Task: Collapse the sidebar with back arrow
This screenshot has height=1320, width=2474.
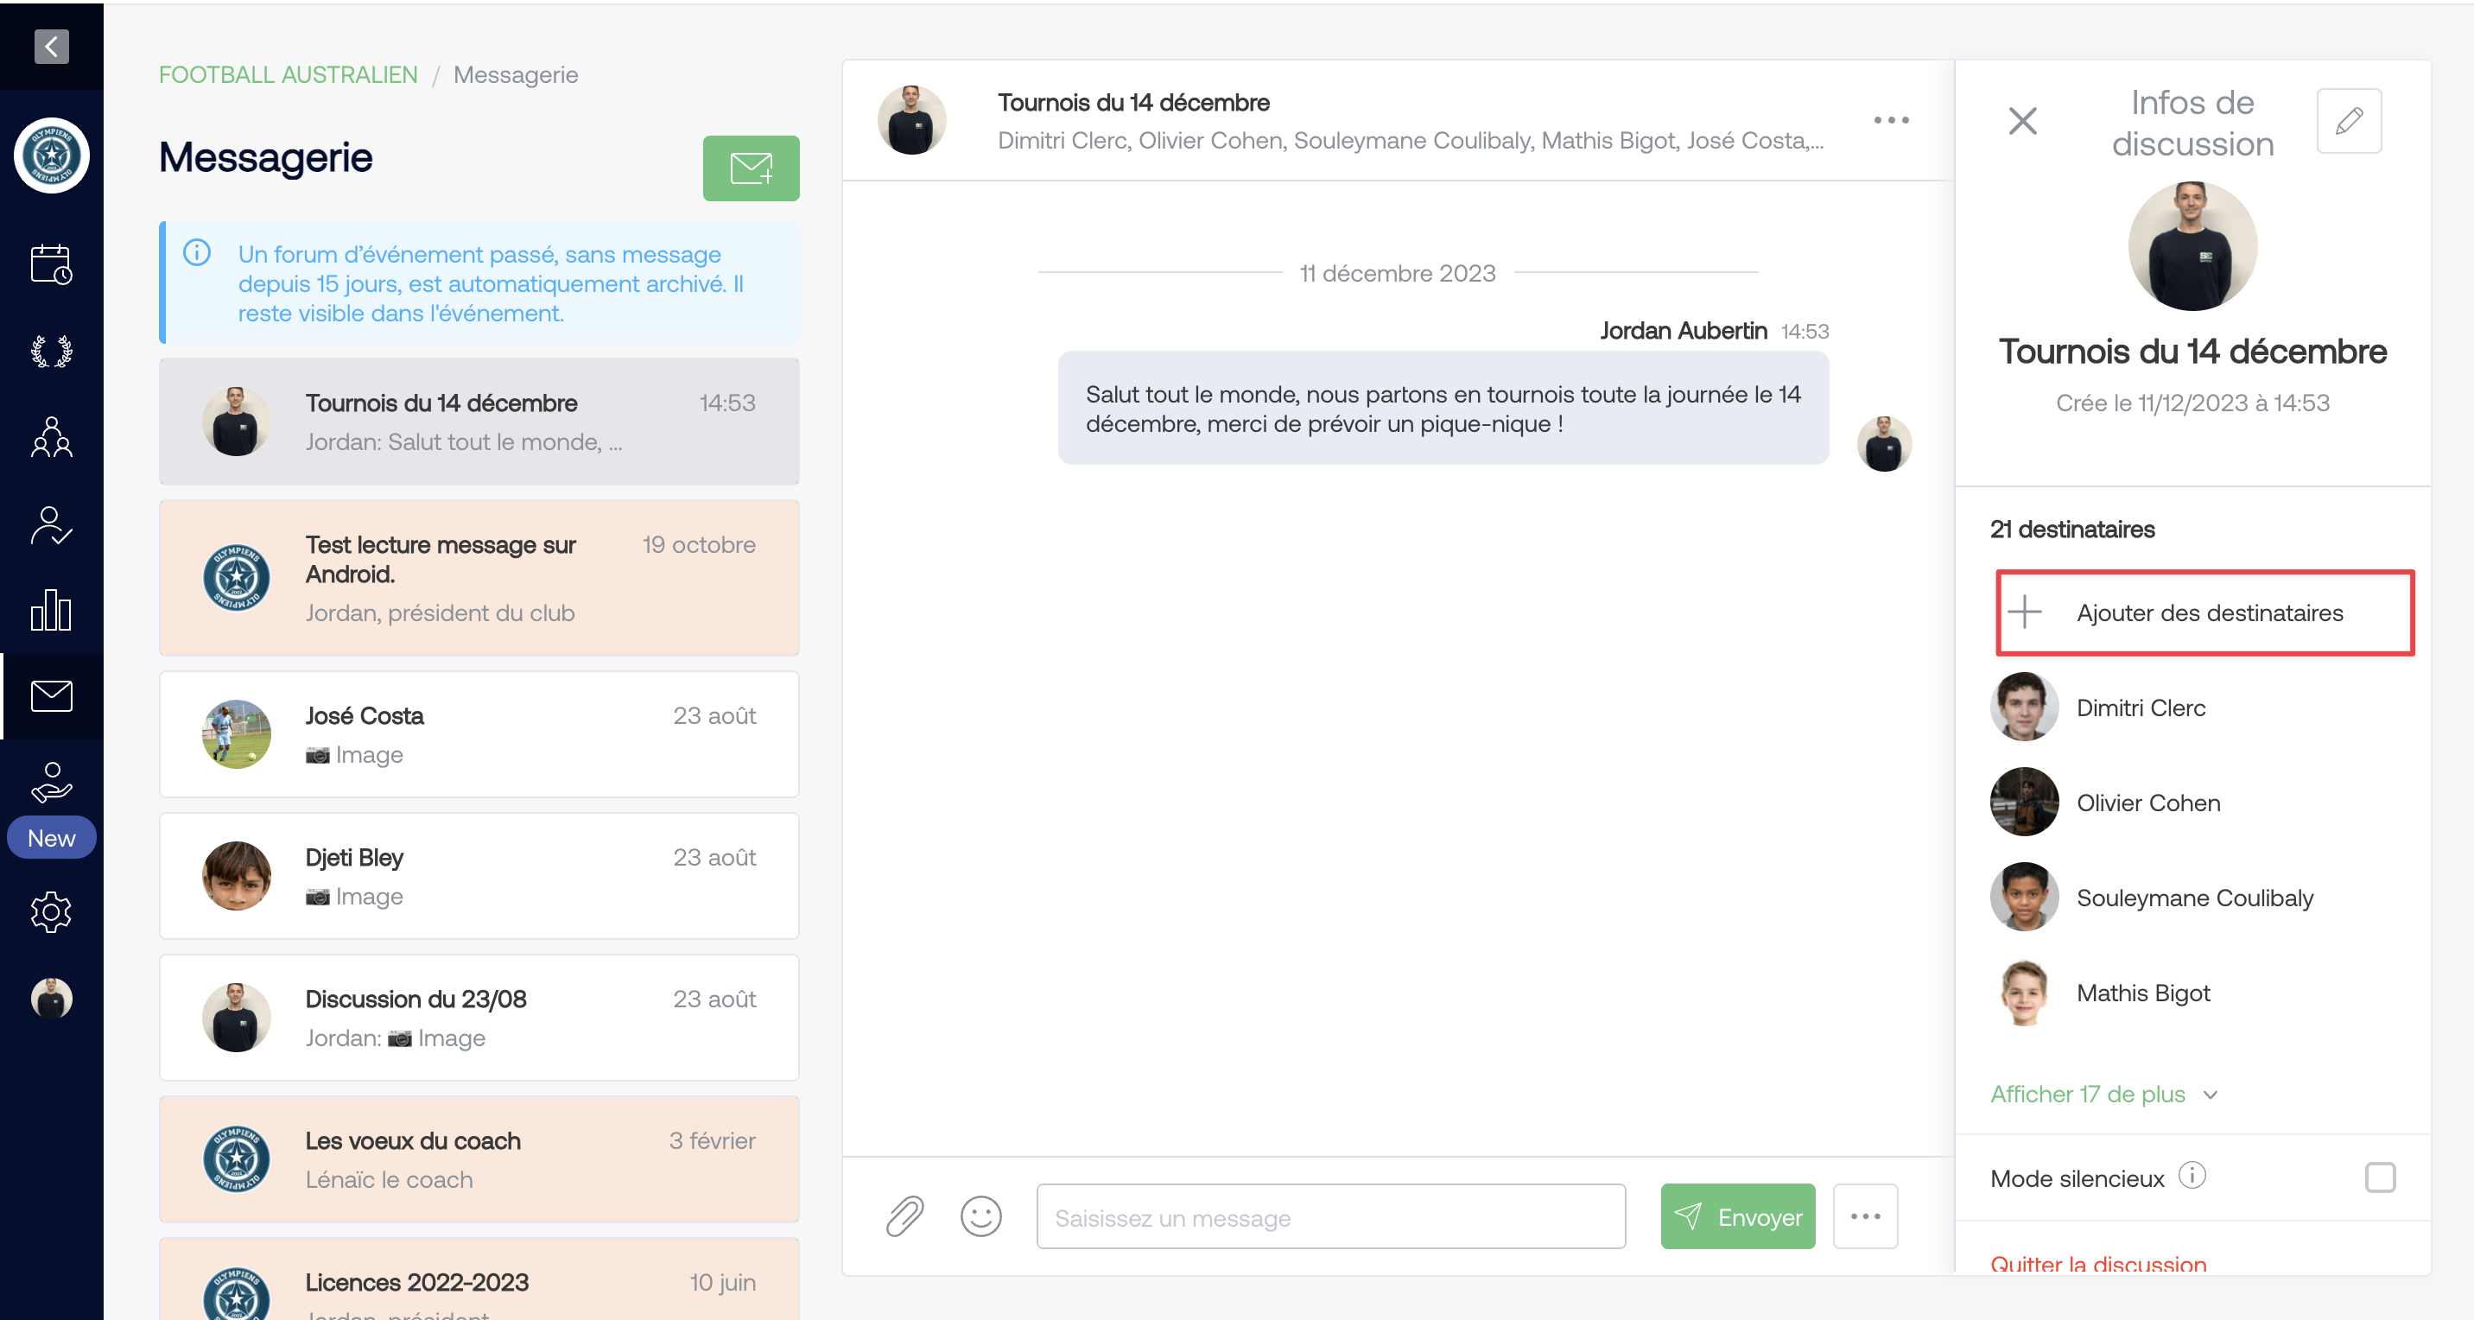Action: point(51,45)
